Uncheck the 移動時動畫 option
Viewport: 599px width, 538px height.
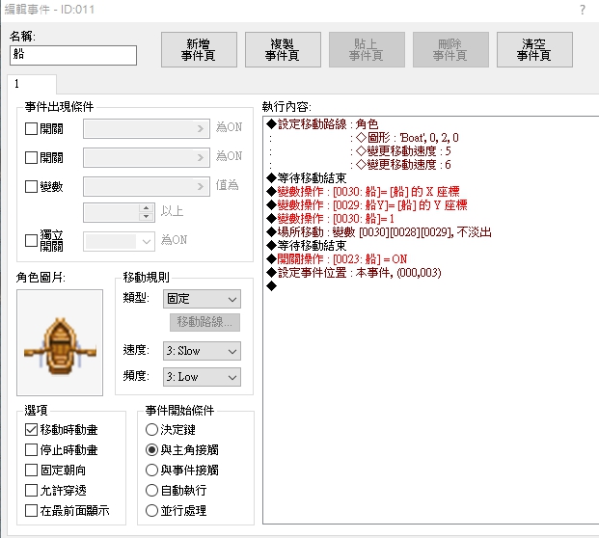(x=31, y=430)
